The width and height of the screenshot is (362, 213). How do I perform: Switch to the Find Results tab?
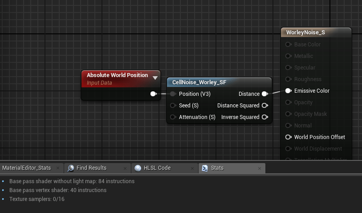click(x=91, y=168)
